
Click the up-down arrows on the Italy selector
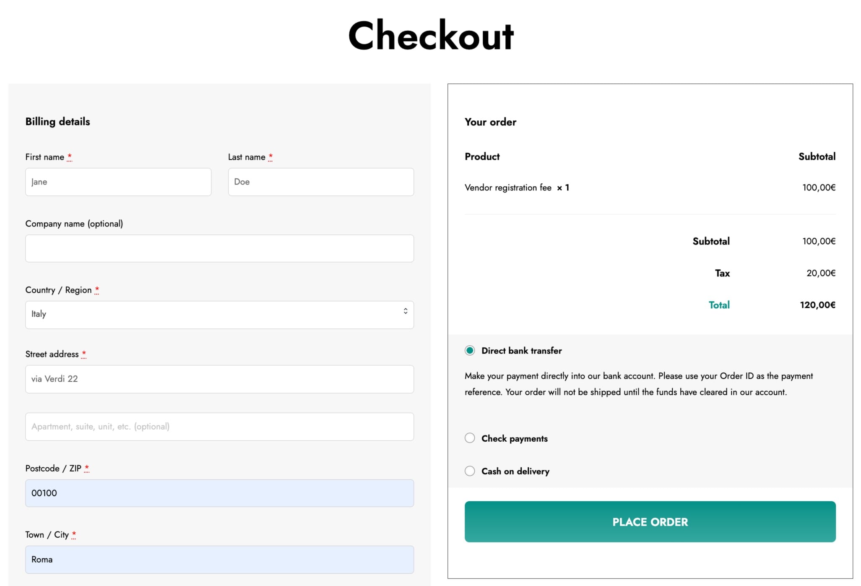coord(406,311)
